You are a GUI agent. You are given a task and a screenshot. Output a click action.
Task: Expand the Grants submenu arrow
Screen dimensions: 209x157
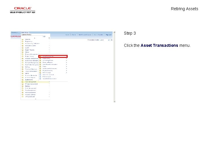(49, 52)
